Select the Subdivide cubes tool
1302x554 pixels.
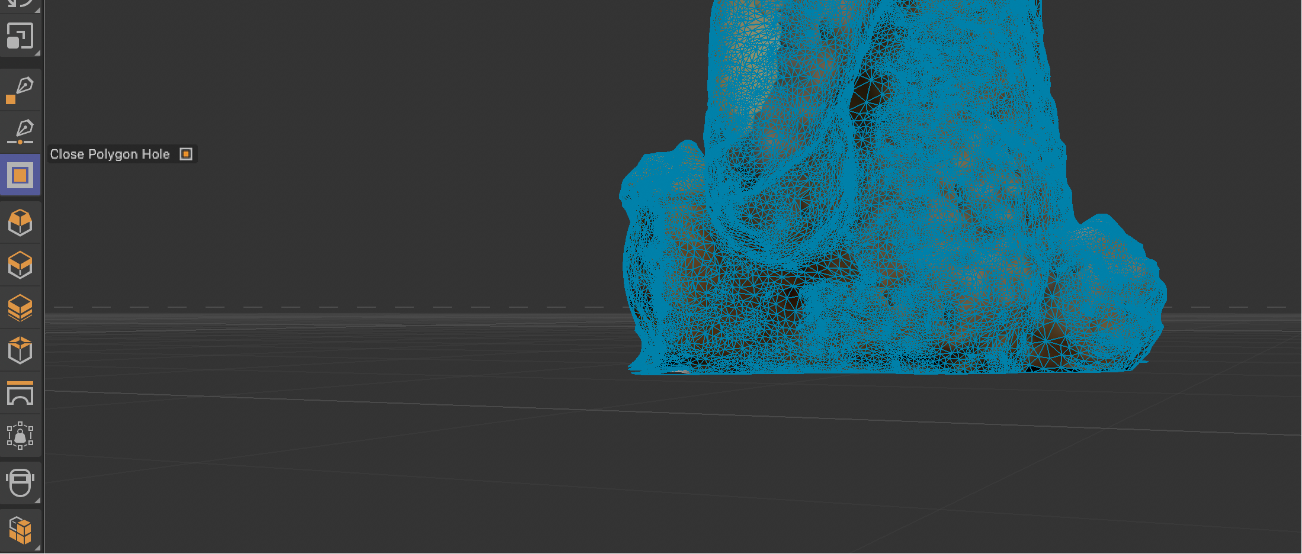[x=20, y=530]
